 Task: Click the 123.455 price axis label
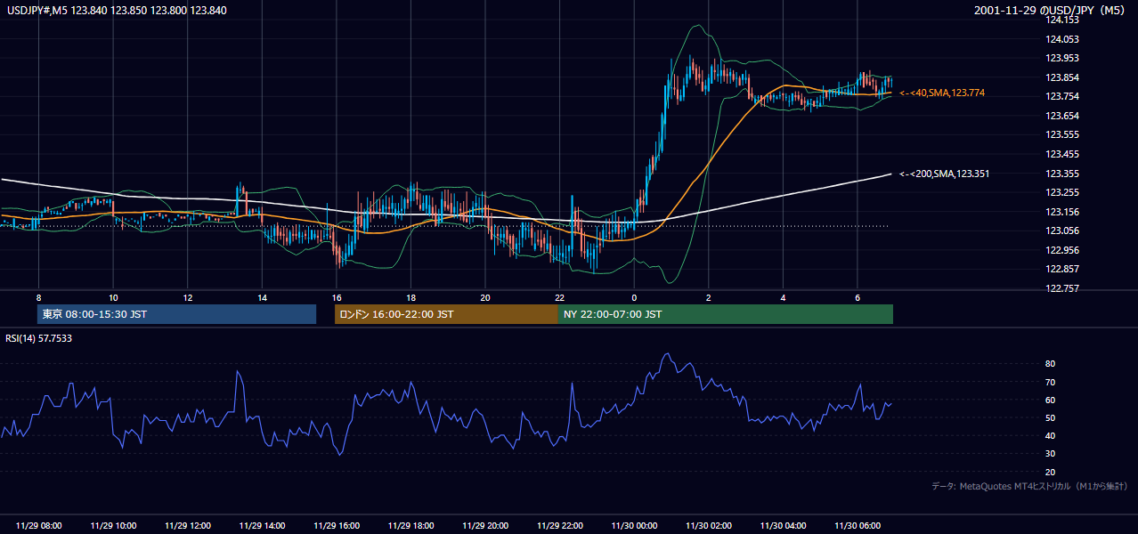[1062, 154]
